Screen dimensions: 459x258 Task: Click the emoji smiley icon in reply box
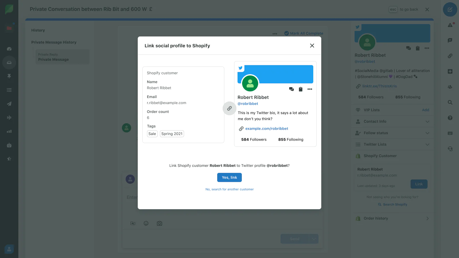[x=146, y=223]
